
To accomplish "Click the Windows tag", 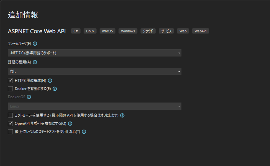I will 128,31.
